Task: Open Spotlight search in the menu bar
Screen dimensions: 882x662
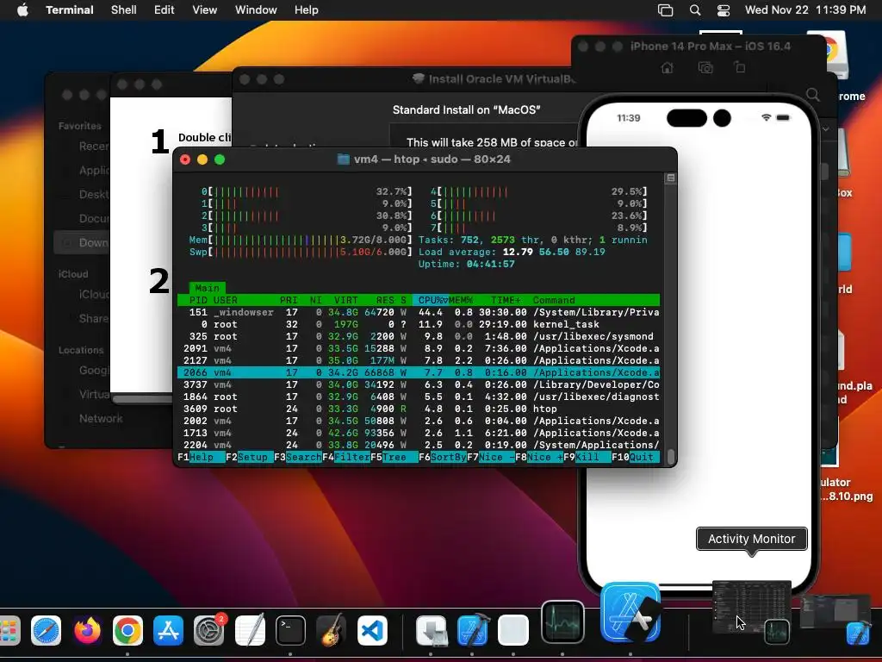Action: [695, 10]
